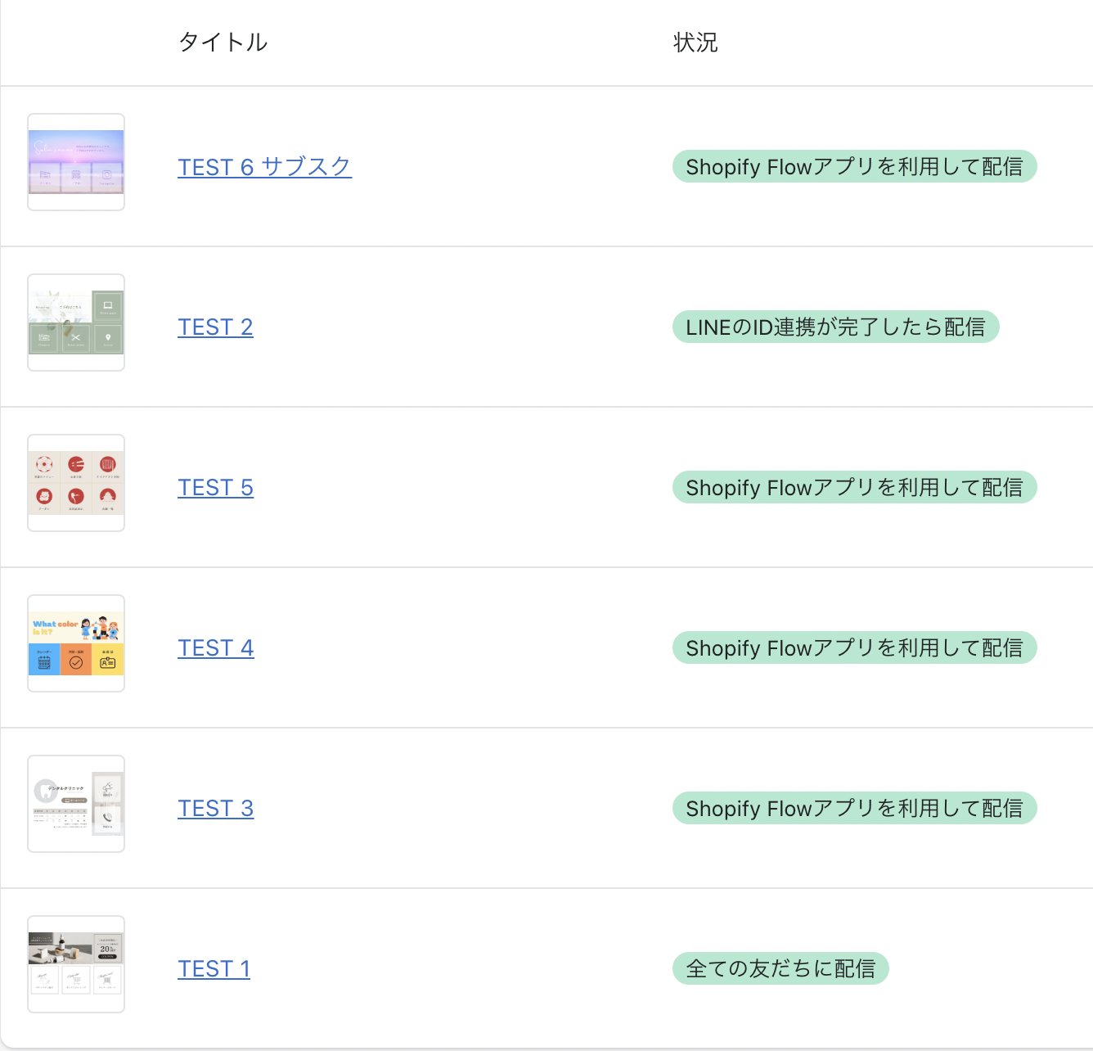This screenshot has width=1093, height=1051.
Task: Open the TEST 3 title link
Action: coord(216,809)
